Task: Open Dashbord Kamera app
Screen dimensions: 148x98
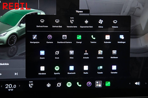Action: (64, 39)
